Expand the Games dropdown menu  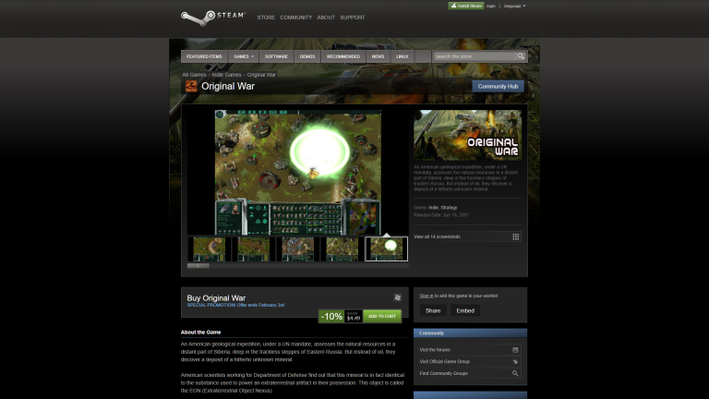pyautogui.click(x=244, y=56)
